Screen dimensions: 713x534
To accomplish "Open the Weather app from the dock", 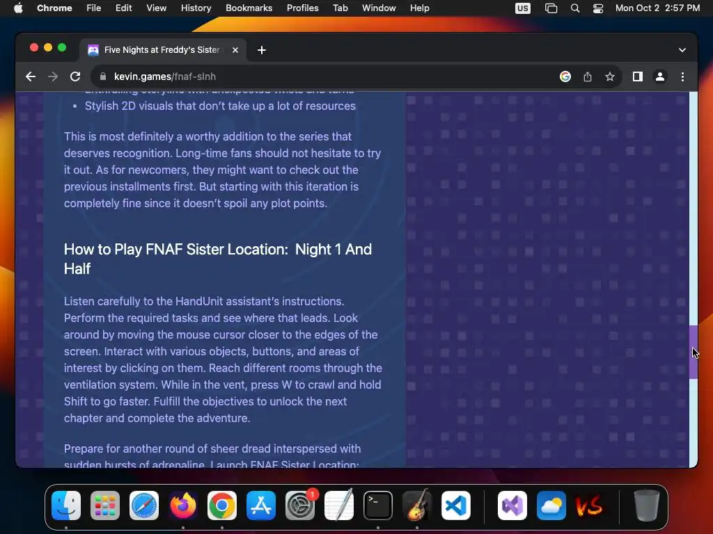I will [x=551, y=505].
